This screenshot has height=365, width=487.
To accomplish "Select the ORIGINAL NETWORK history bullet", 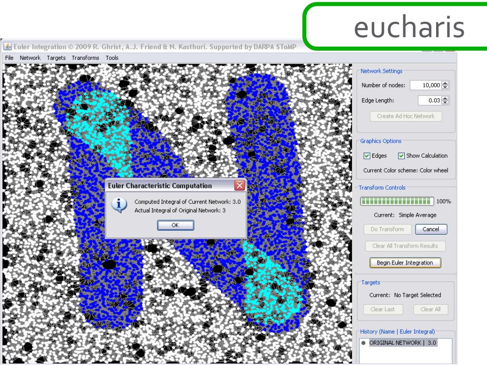I will coord(363,343).
